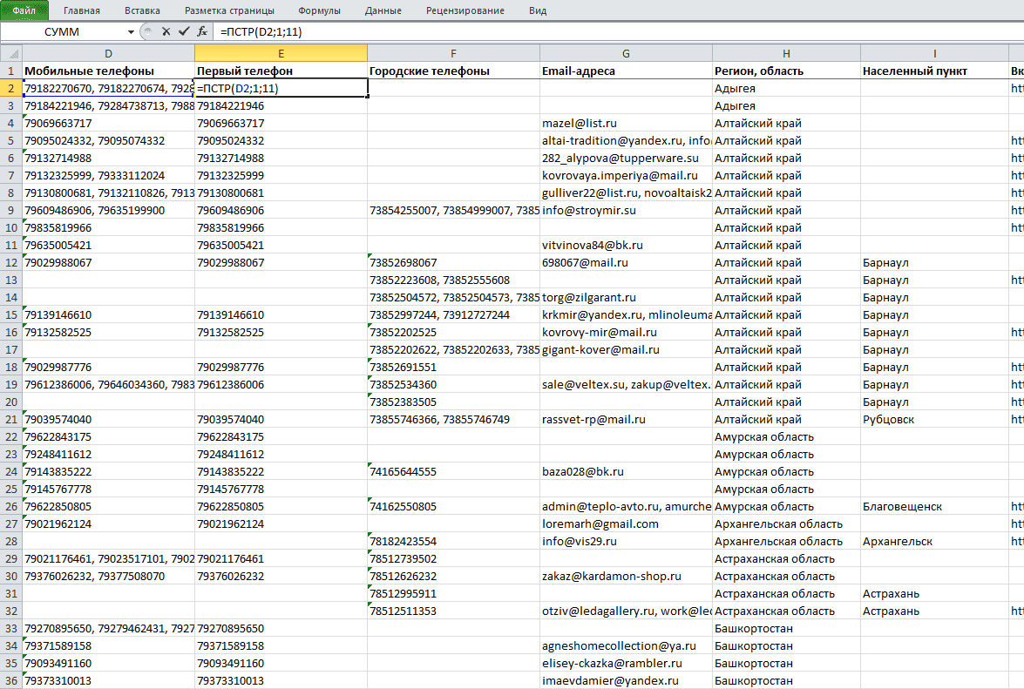Open the Файл tab
Screen dimensions: 1024x689
(24, 10)
